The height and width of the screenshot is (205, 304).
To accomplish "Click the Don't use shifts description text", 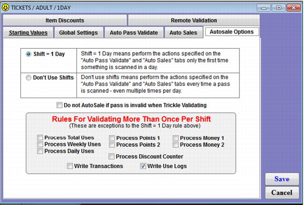I will click(x=155, y=84).
